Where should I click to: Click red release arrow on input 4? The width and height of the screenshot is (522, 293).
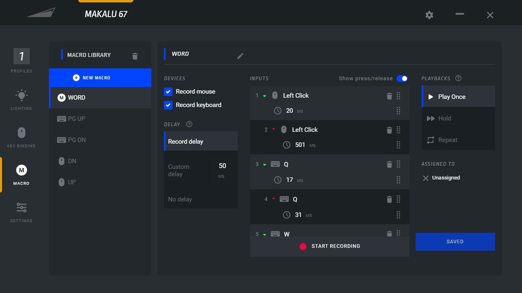[274, 199]
